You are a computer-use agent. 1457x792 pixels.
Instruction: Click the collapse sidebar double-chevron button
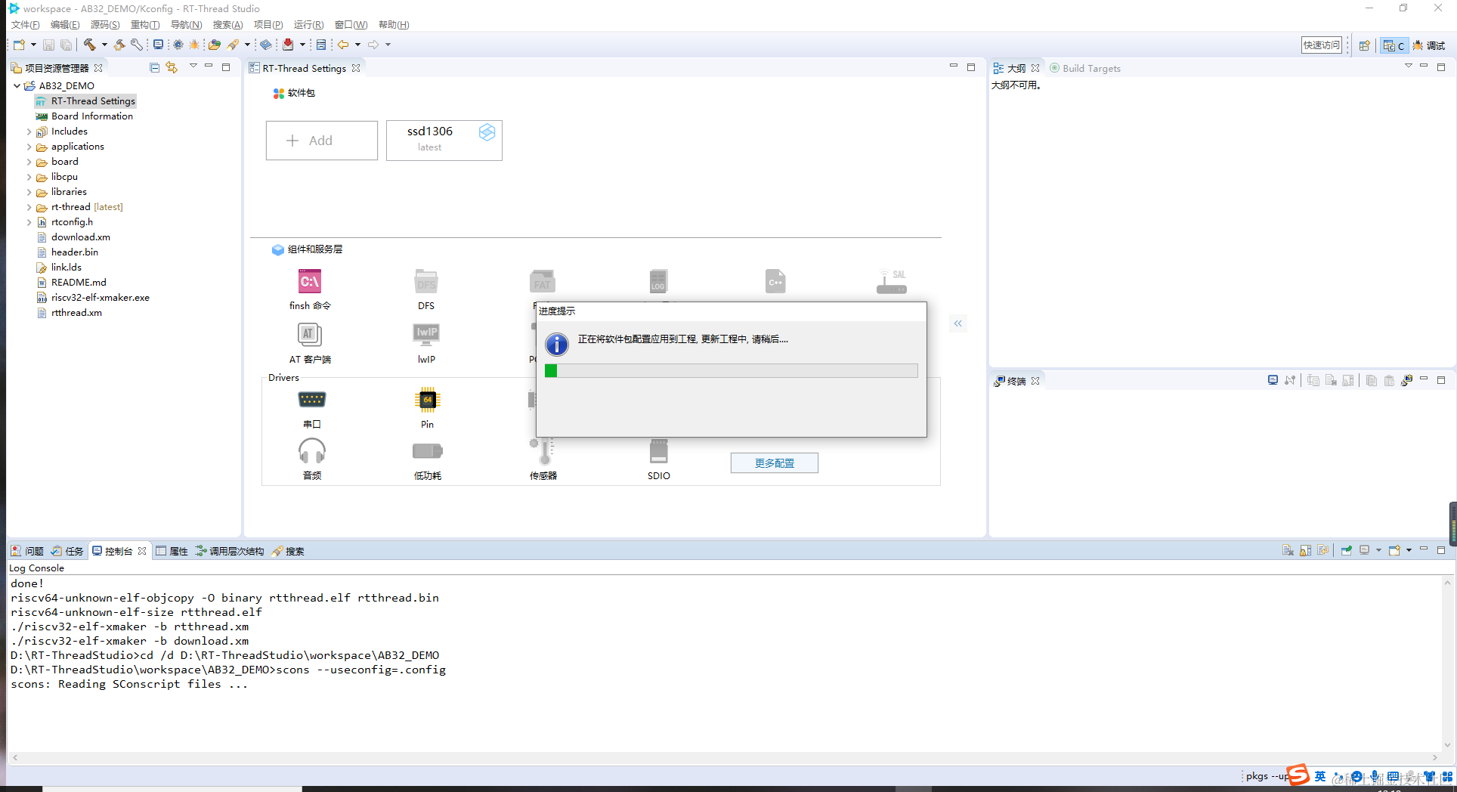point(957,323)
